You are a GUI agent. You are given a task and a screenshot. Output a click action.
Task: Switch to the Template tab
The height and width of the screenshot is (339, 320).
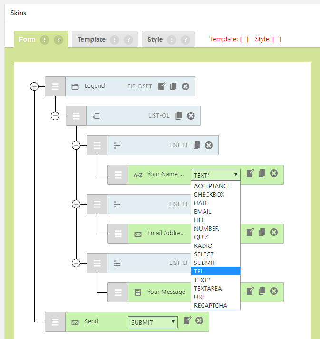[91, 40]
